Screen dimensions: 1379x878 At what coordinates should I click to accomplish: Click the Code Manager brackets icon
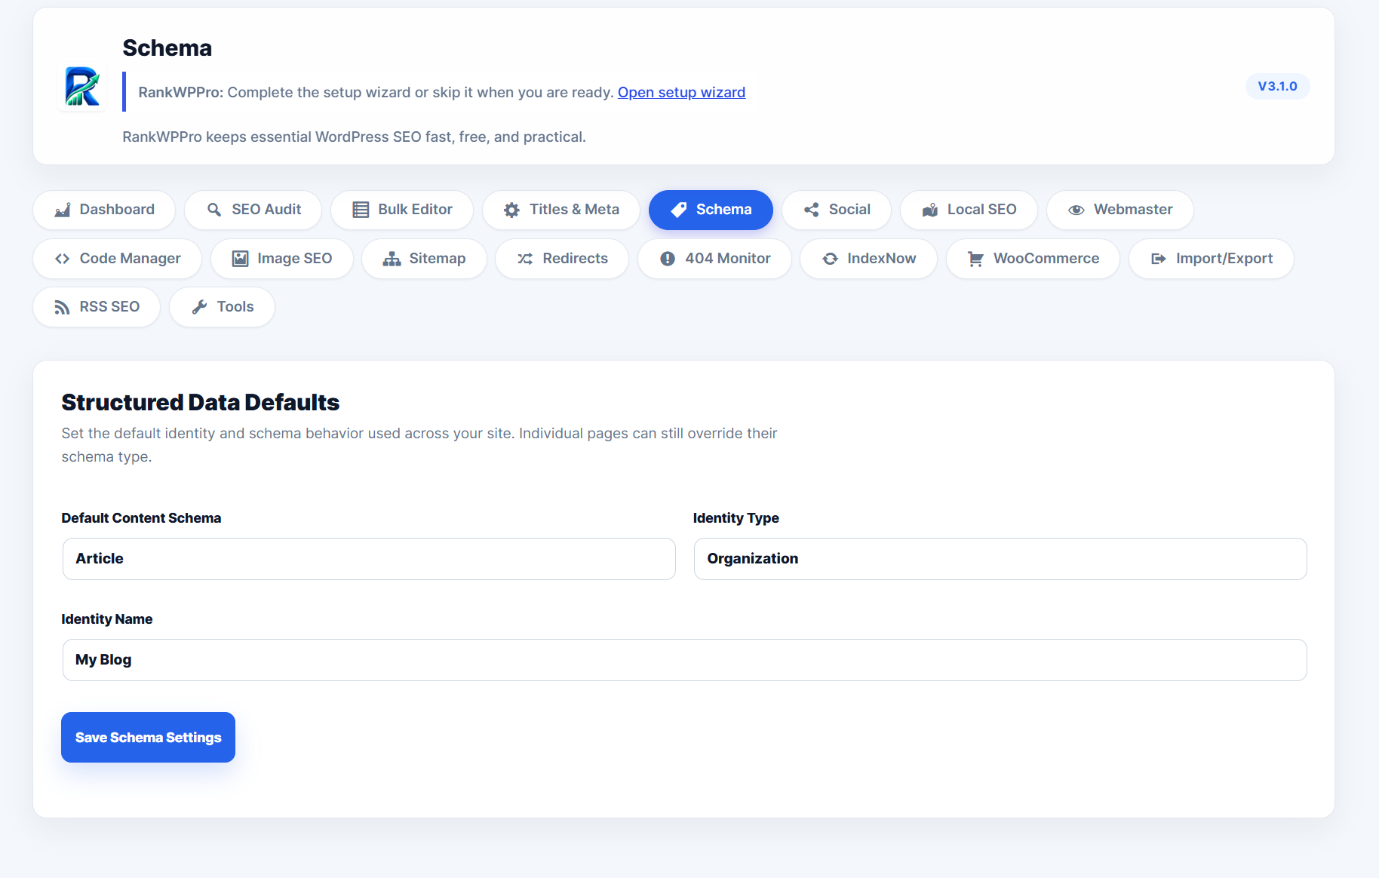click(x=63, y=259)
